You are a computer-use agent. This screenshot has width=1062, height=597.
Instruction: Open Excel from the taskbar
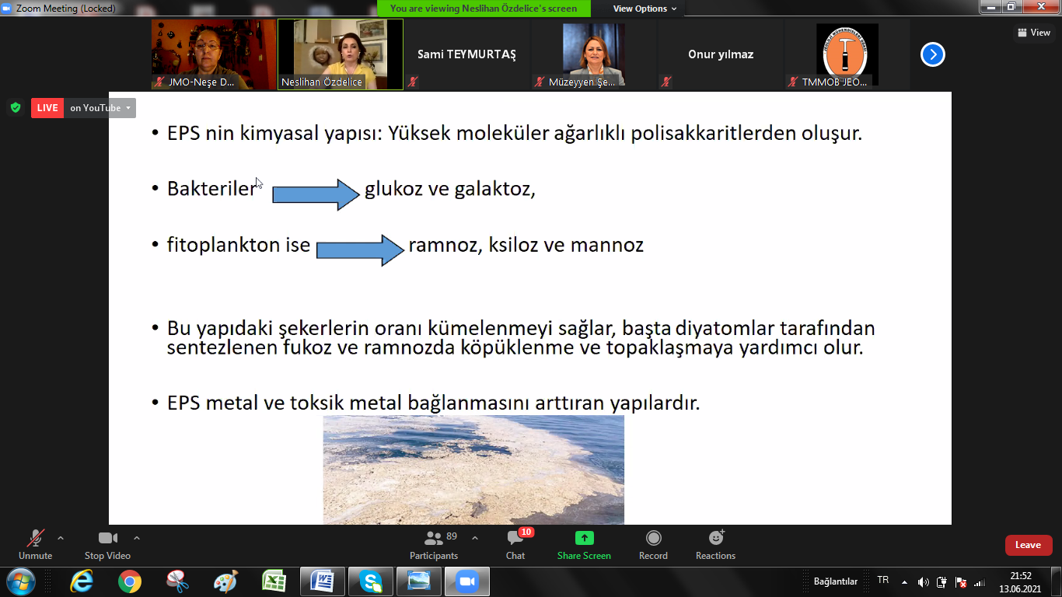(274, 581)
